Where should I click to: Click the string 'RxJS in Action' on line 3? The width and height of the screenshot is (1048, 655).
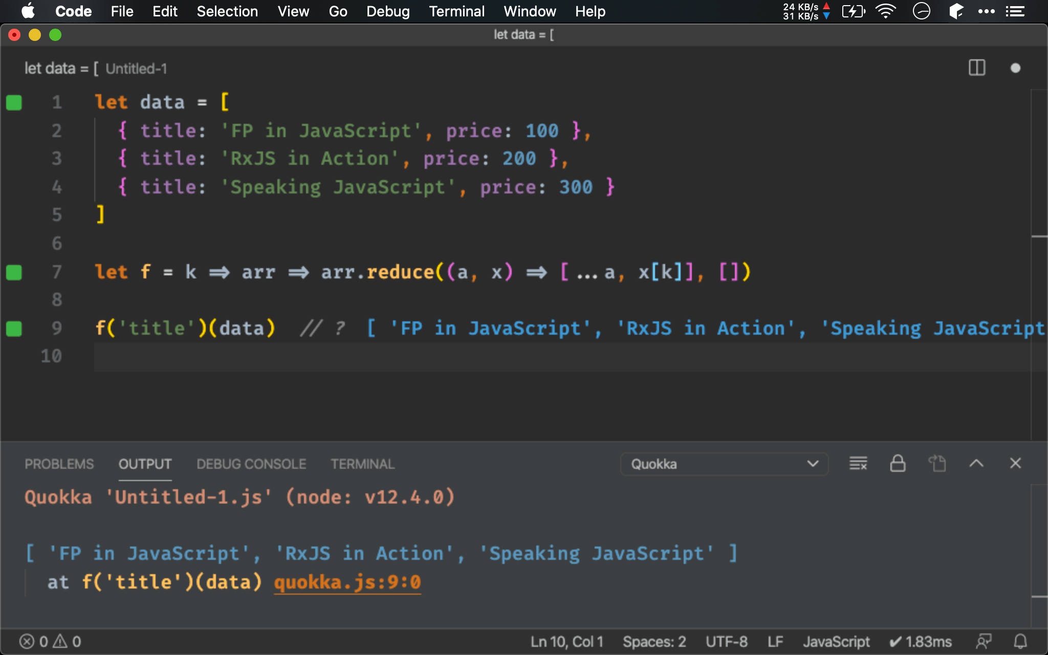310,159
